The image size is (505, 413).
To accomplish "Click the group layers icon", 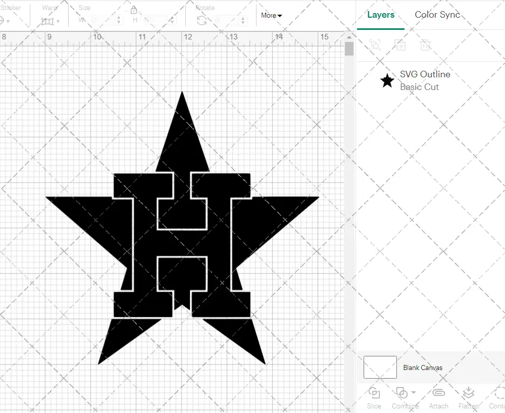I will click(375, 45).
